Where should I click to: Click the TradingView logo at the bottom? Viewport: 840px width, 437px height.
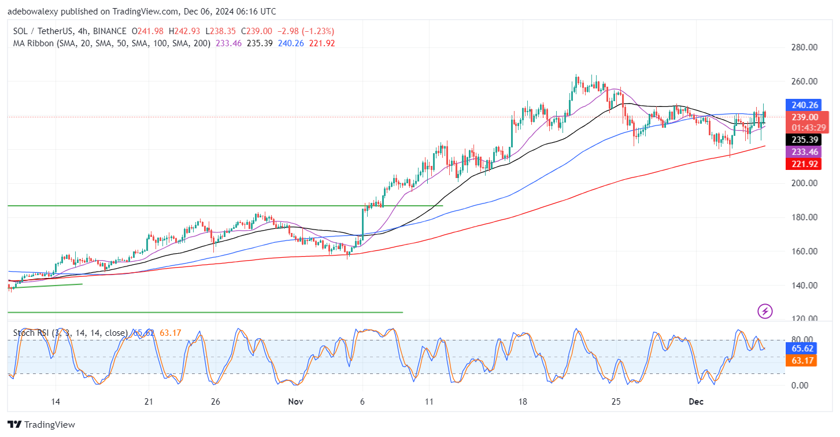click(42, 425)
